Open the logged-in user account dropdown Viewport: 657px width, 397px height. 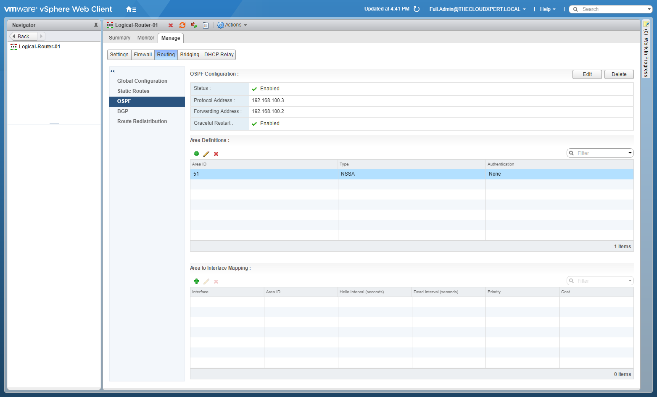[477, 9]
